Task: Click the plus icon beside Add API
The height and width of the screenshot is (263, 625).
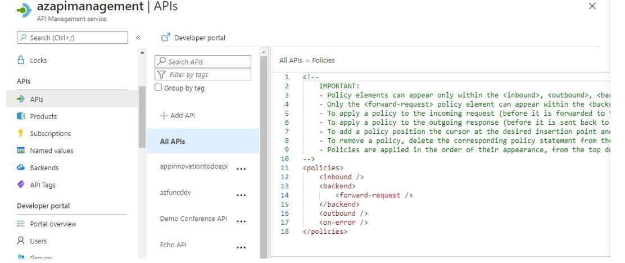Action: tap(164, 116)
